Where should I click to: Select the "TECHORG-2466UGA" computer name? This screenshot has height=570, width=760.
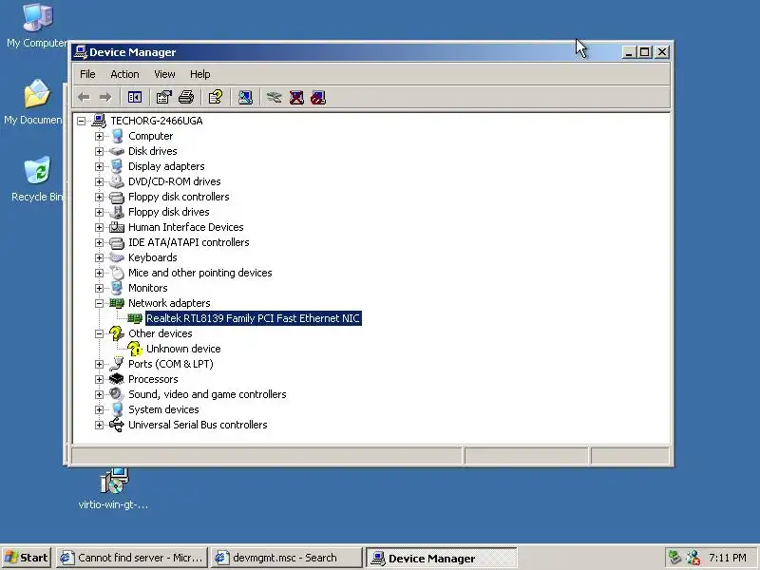tap(157, 121)
